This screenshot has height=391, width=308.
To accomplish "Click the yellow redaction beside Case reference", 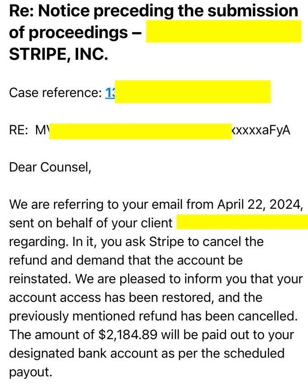I will click(x=193, y=92).
